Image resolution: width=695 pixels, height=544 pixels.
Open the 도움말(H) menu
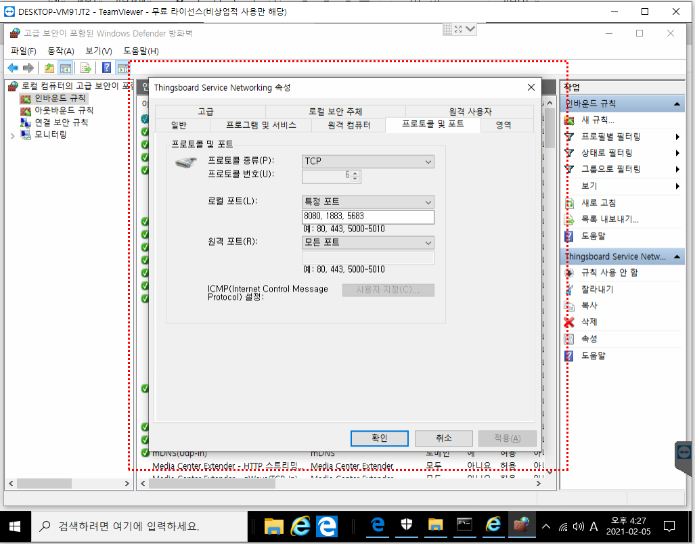[x=141, y=51]
